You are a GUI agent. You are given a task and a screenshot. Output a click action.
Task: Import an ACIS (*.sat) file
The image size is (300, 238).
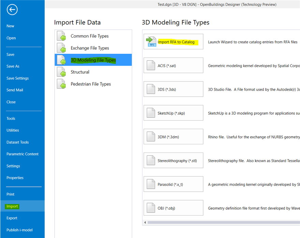173,65
